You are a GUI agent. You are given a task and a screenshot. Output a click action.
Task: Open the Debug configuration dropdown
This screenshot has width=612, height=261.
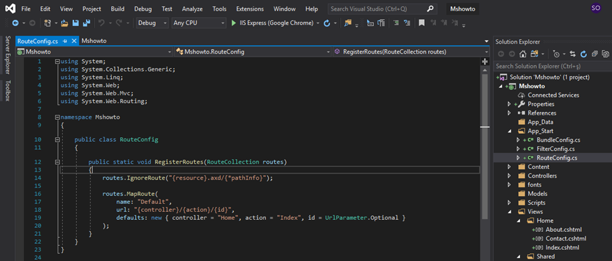click(x=153, y=23)
